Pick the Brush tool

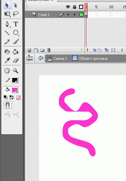pos(16,41)
